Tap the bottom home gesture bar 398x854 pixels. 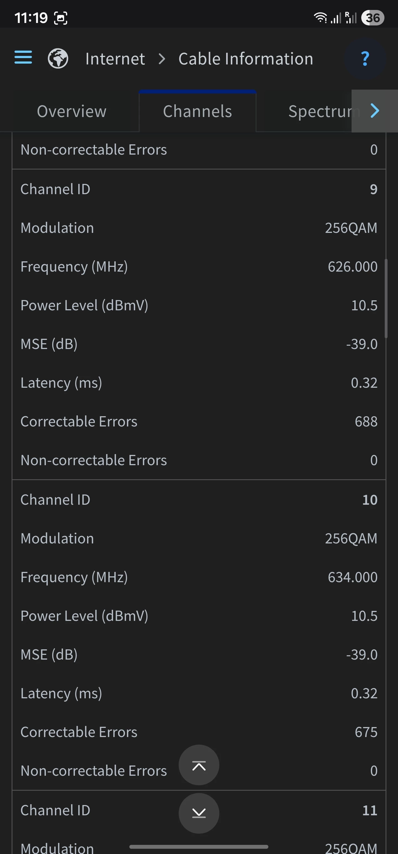click(x=199, y=847)
